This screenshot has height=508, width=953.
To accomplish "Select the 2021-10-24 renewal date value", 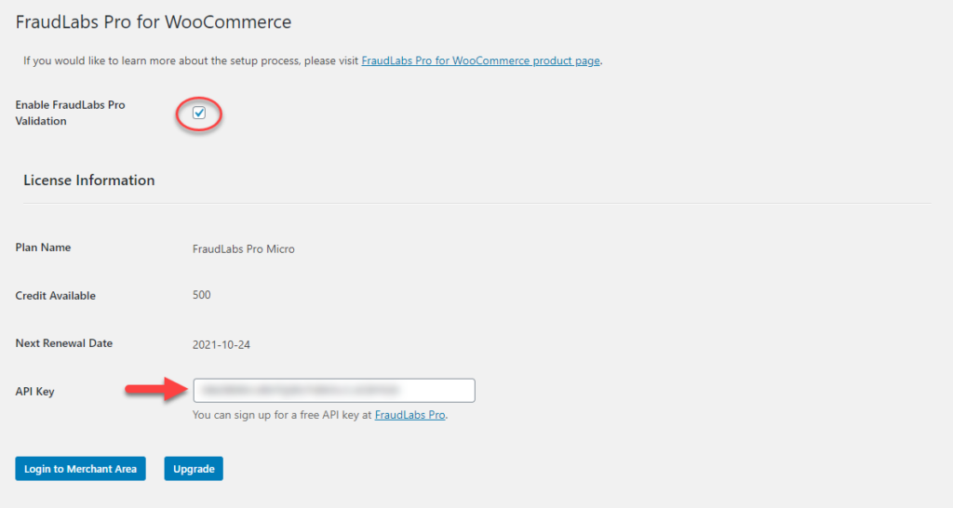I will 221,344.
